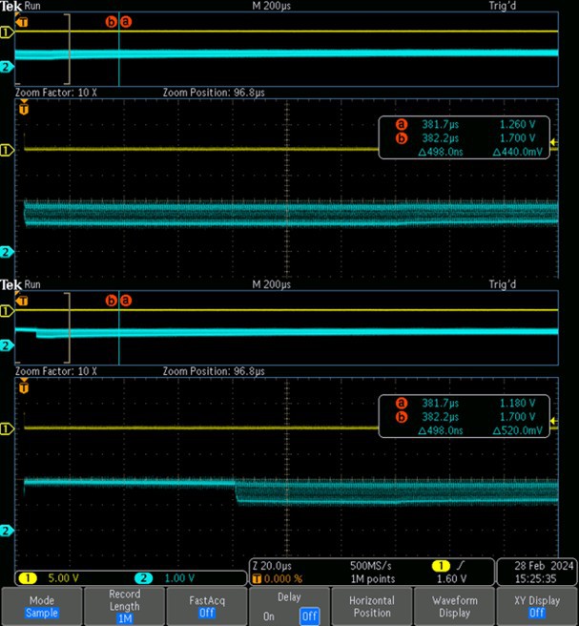Switch Delay to On
Image resolution: width=579 pixels, height=626 pixels.
[270, 616]
